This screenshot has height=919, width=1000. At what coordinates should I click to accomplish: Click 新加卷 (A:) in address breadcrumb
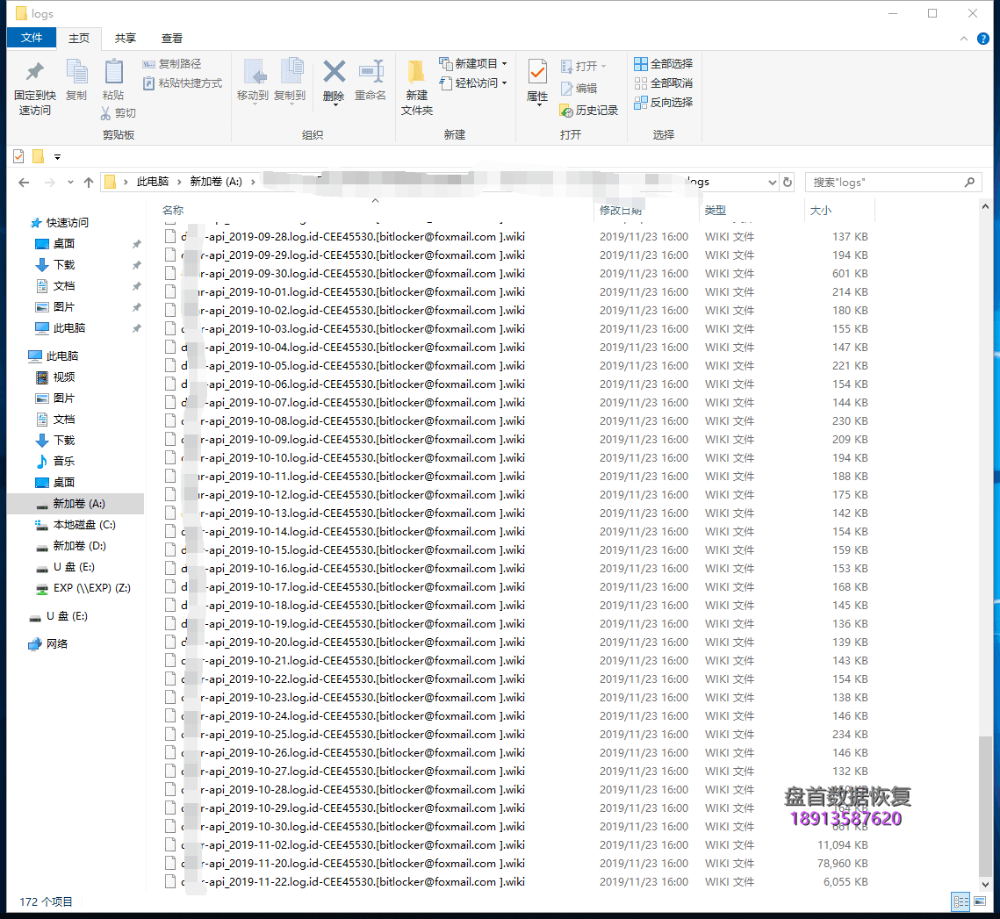(x=216, y=182)
